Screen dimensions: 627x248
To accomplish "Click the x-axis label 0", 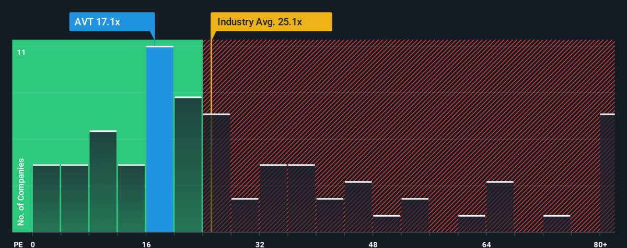I will coord(33,244).
